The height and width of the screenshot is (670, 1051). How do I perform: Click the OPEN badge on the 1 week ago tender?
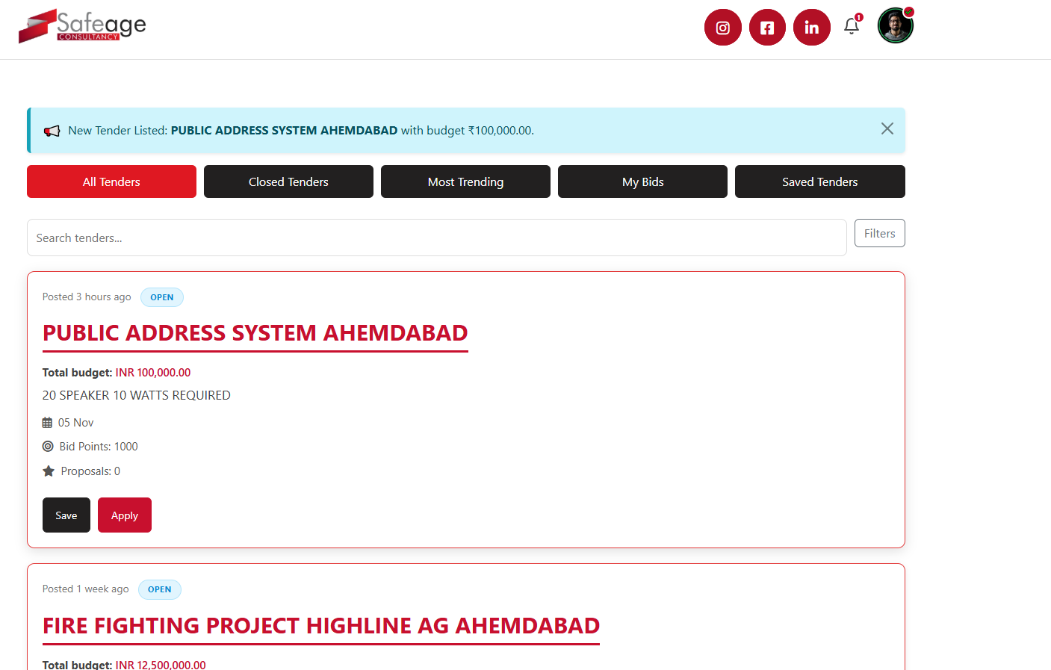[160, 589]
